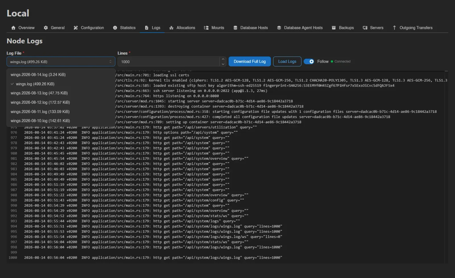Click the log viewer vertical scrollbar
455x278 pixels.
click(x=446, y=167)
